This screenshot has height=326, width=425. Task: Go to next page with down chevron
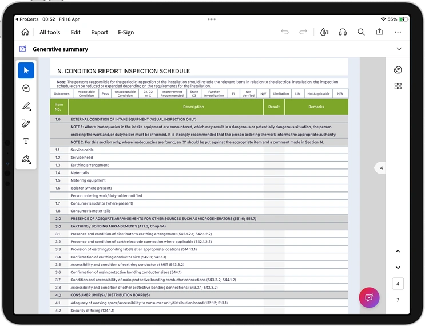(398, 268)
